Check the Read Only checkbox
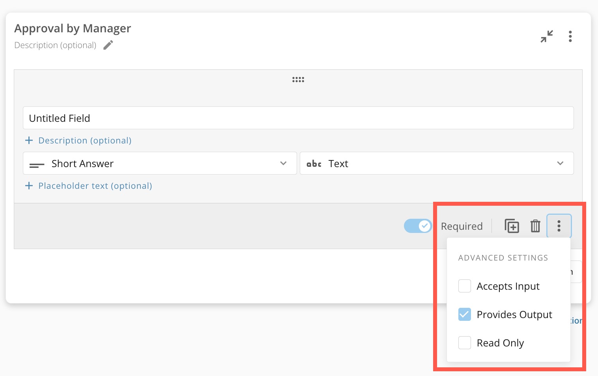Viewport: 598px width, 376px height. pos(465,342)
